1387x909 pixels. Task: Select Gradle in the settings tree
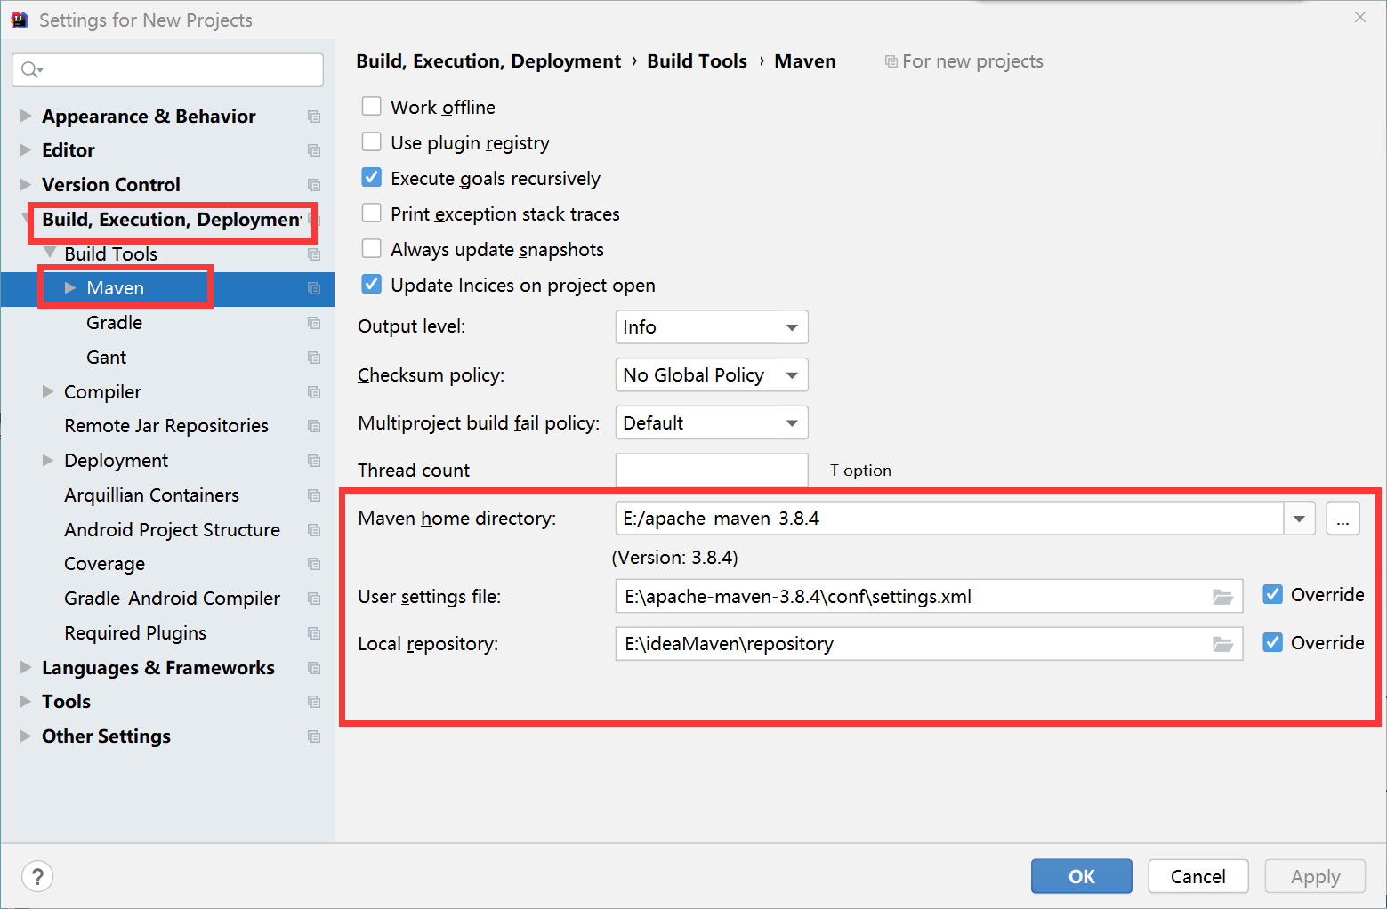(114, 323)
